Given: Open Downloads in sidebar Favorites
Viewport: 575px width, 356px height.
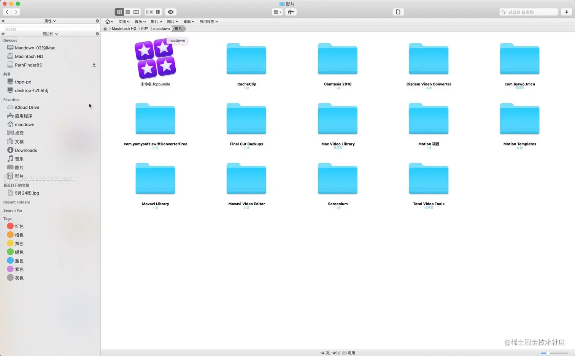Looking at the screenshot, I should [26, 150].
